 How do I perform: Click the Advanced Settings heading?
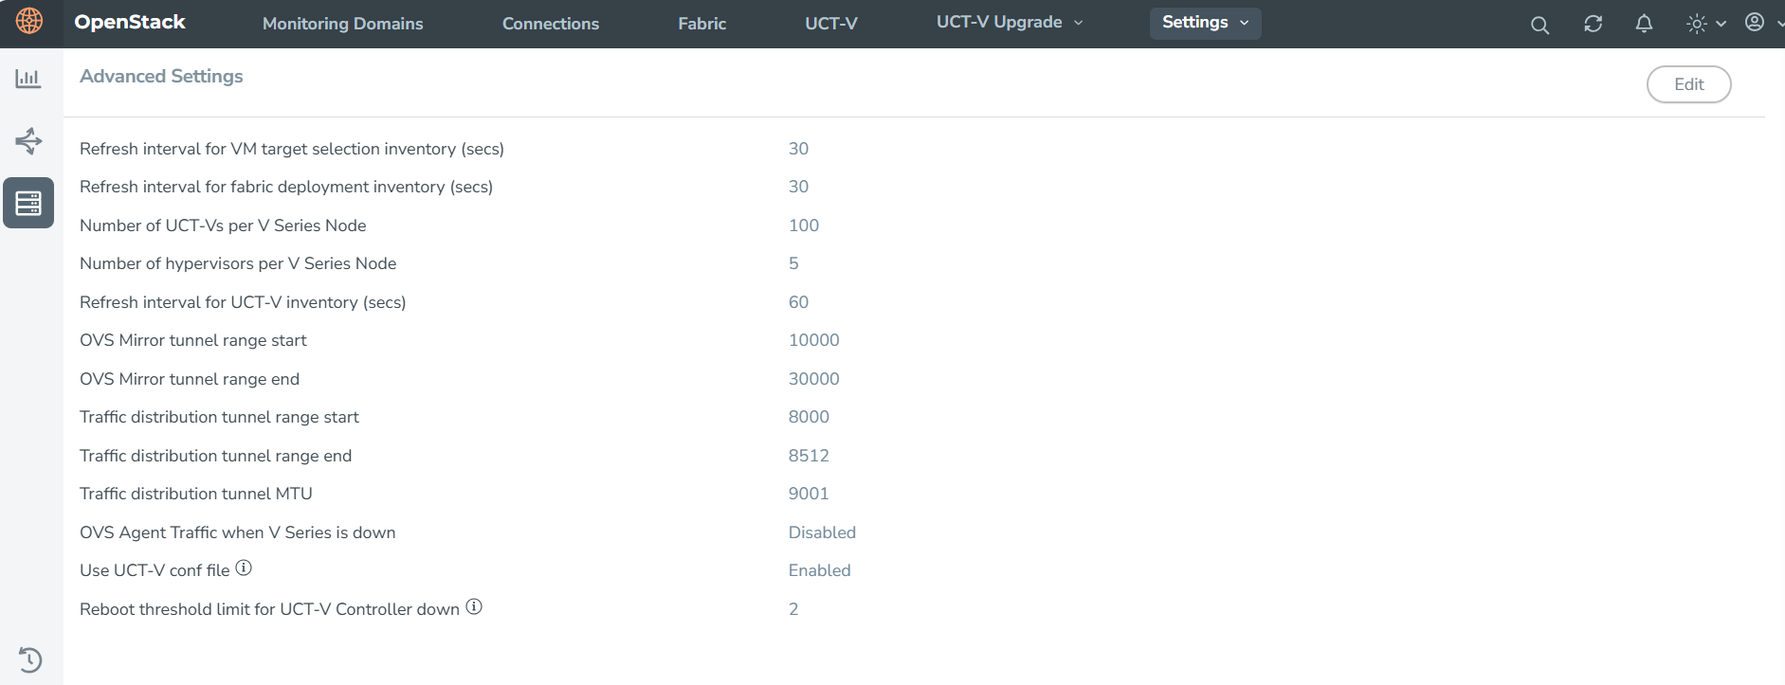(x=161, y=76)
